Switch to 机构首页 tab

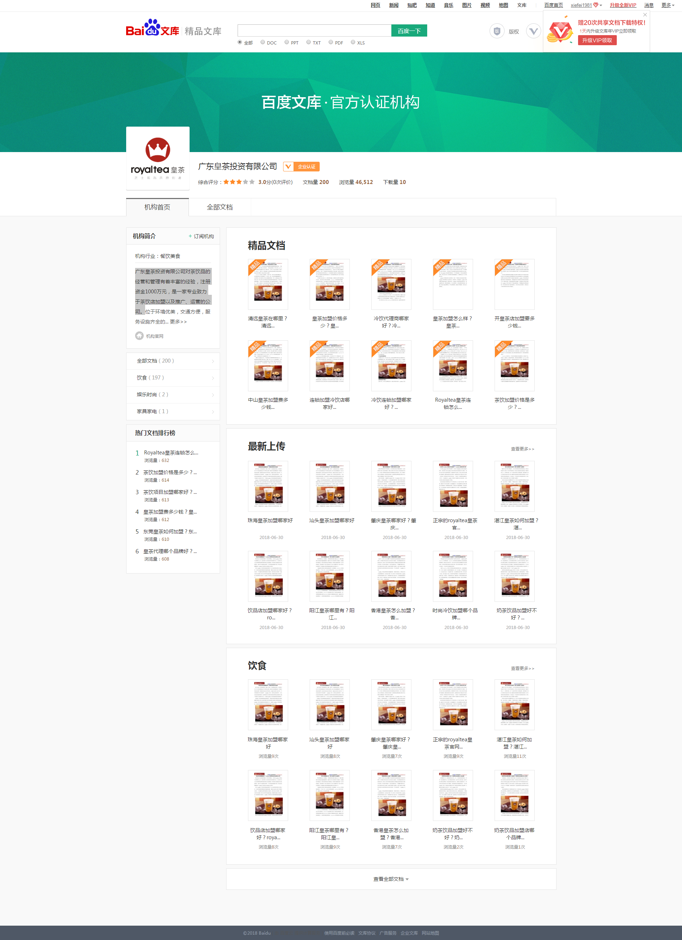(x=157, y=207)
